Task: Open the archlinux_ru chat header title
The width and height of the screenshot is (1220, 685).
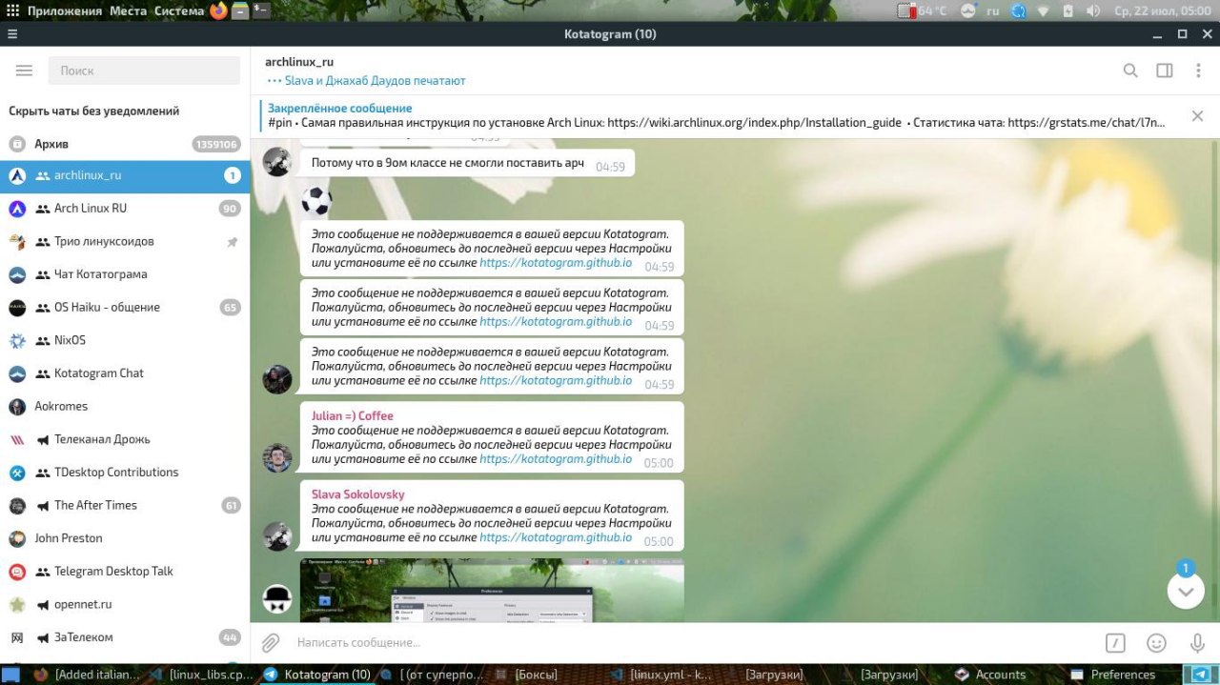Action: [x=299, y=62]
